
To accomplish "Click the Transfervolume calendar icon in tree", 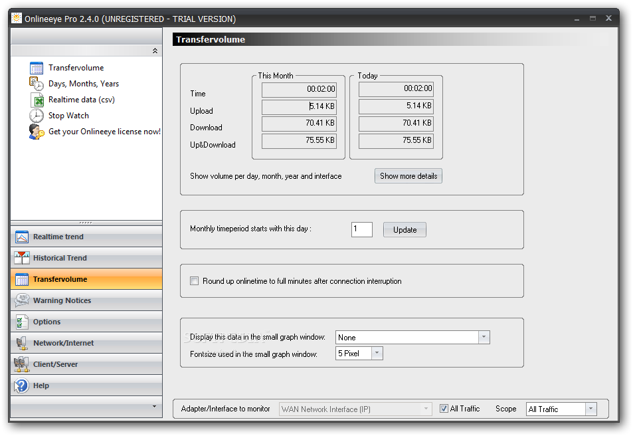I will point(37,68).
